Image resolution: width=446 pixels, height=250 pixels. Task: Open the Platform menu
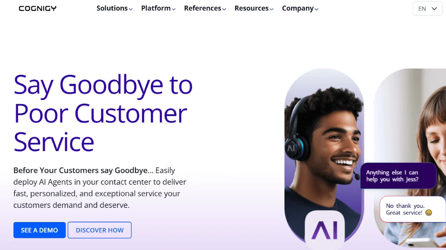(156, 8)
